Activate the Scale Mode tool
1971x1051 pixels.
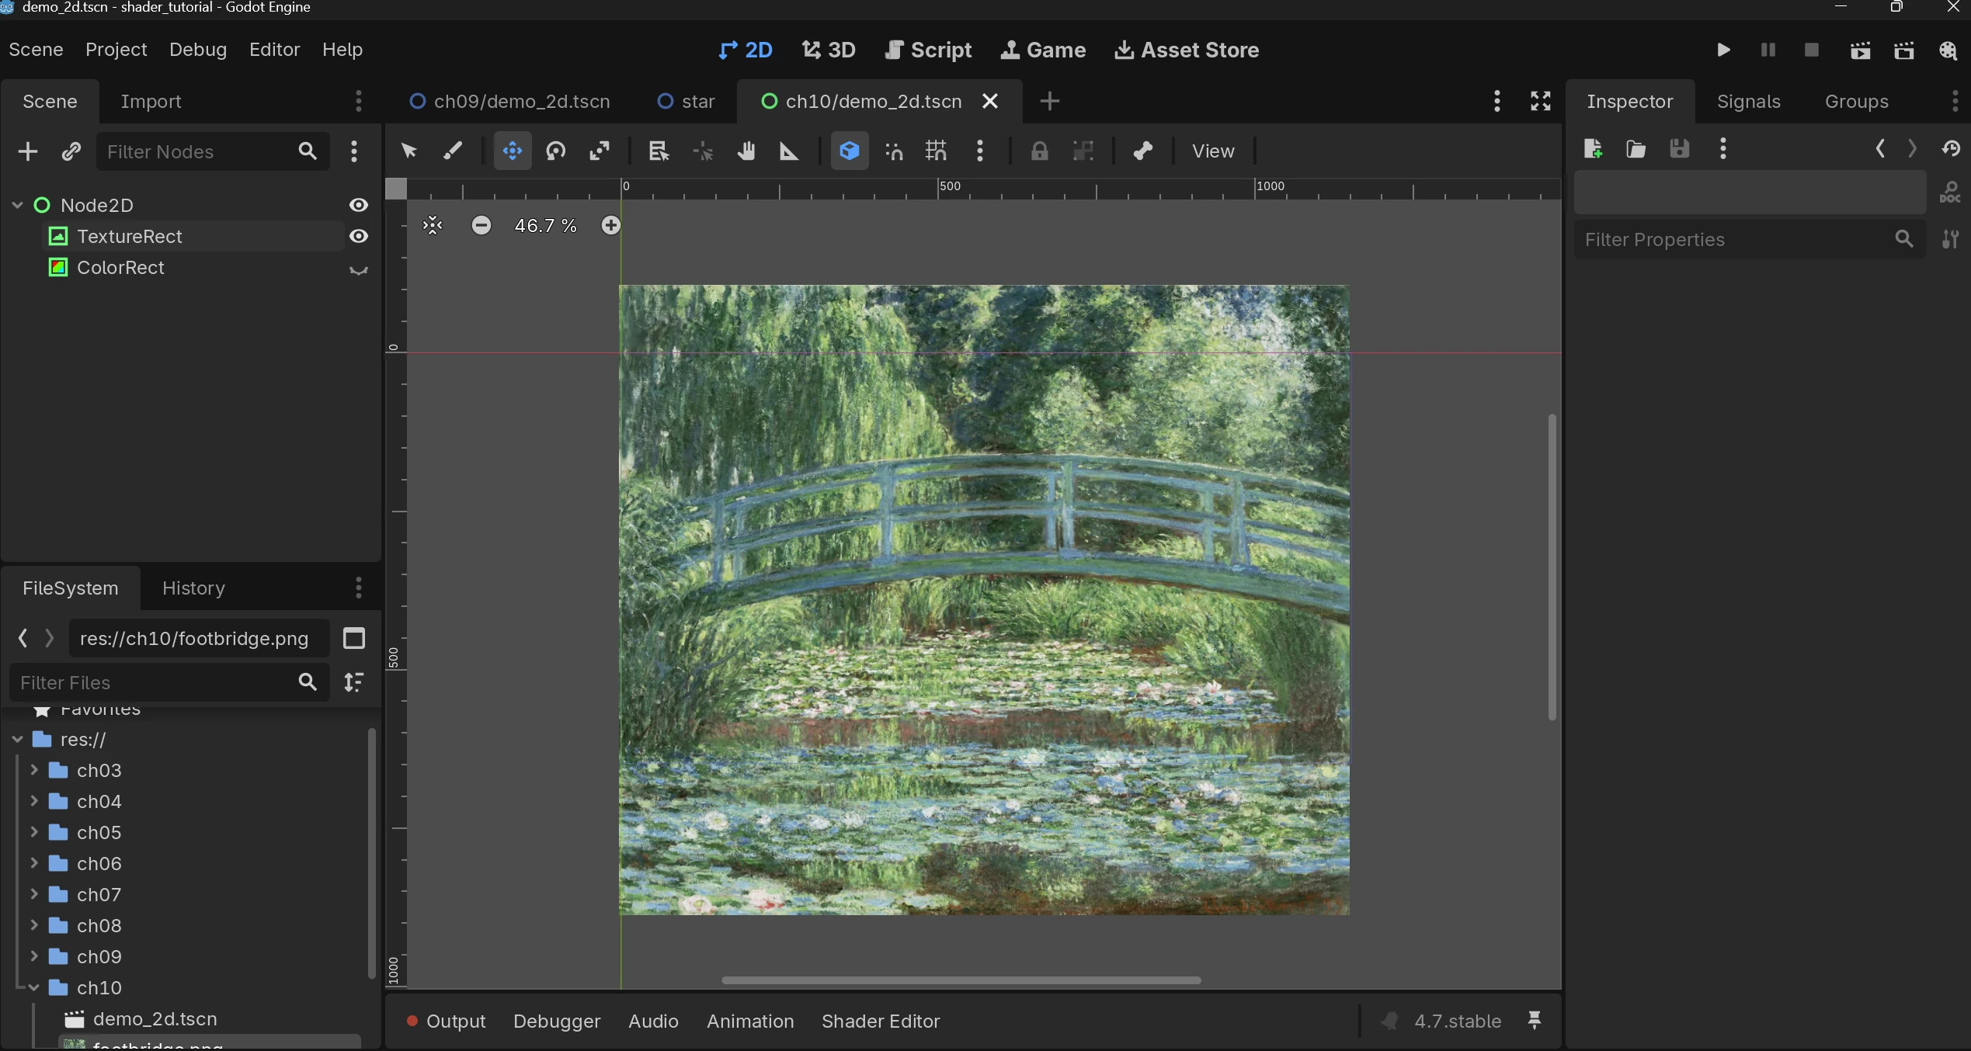599,151
